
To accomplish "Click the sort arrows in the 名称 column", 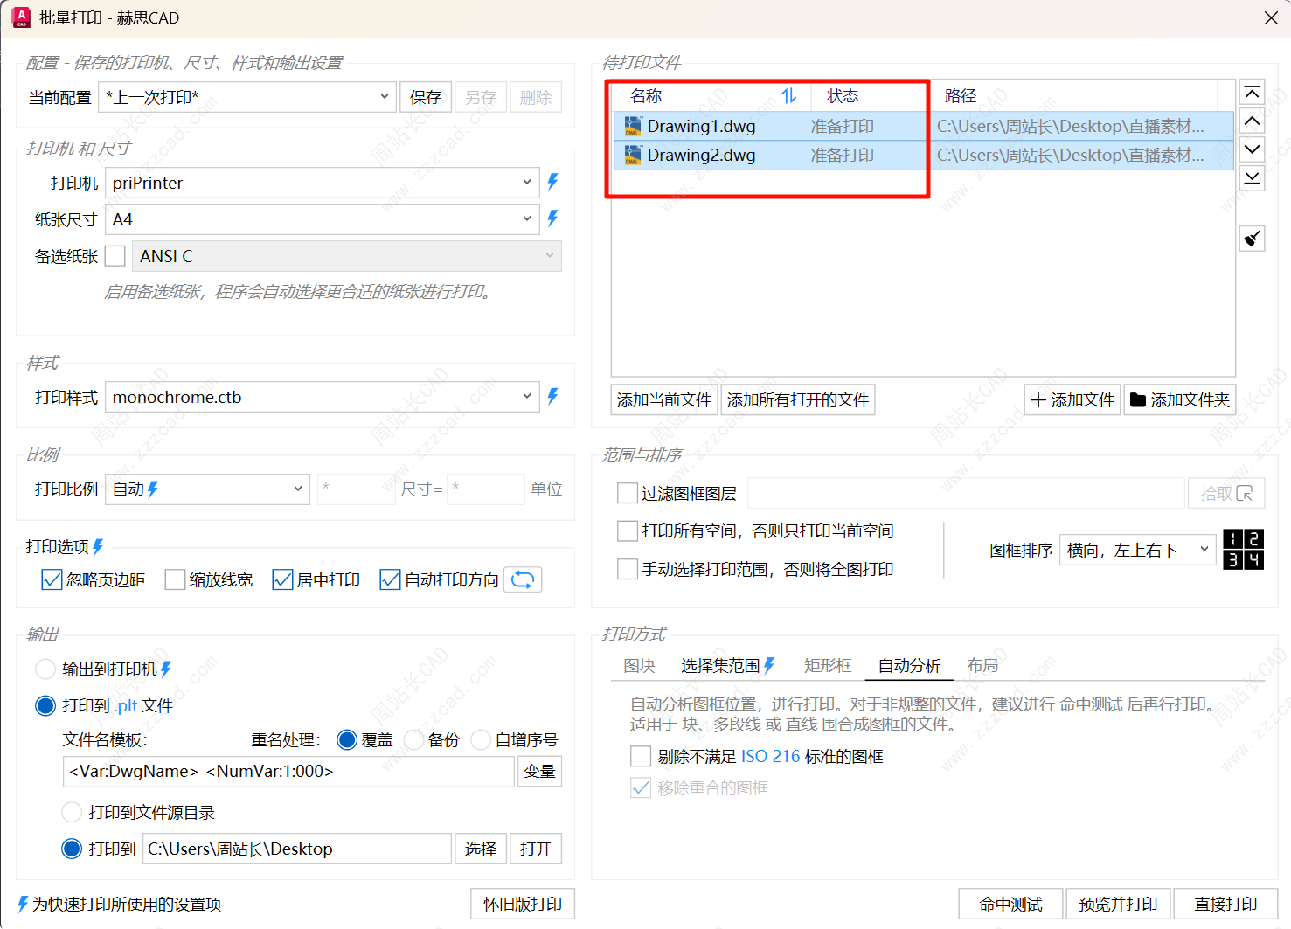I will [788, 96].
